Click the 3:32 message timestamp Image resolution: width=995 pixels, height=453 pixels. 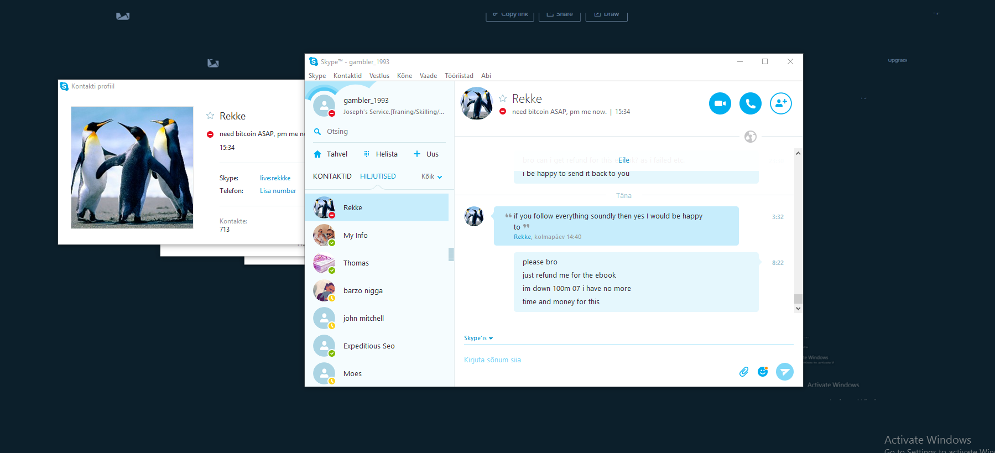click(x=778, y=217)
